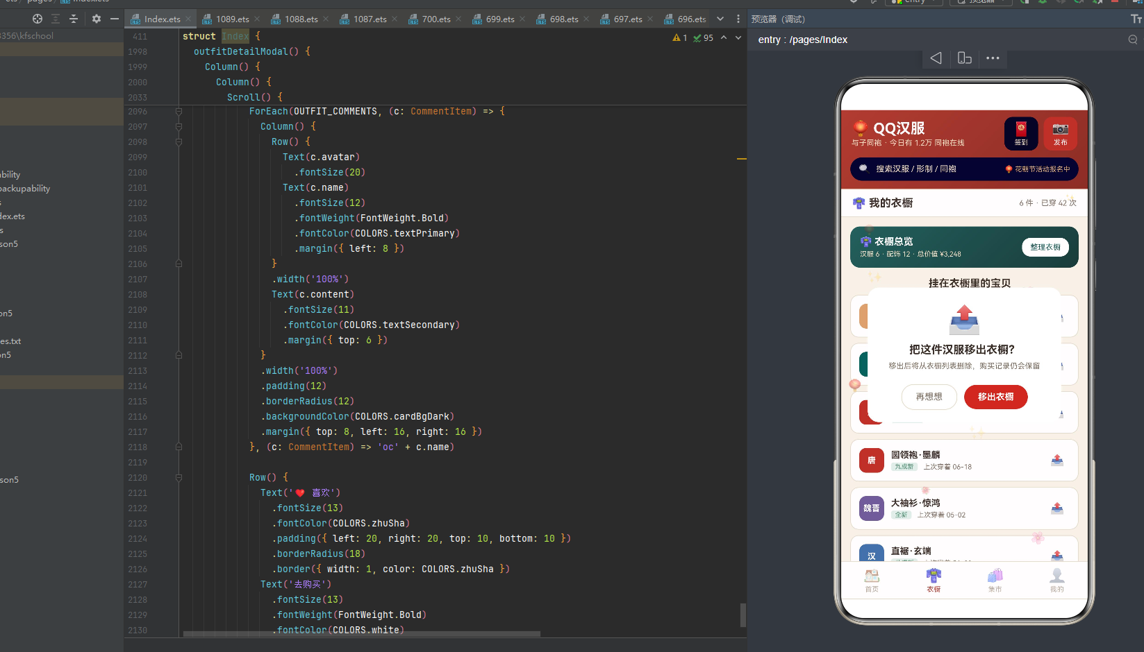
Task: Click line number 2120 in gutter
Action: pos(138,478)
